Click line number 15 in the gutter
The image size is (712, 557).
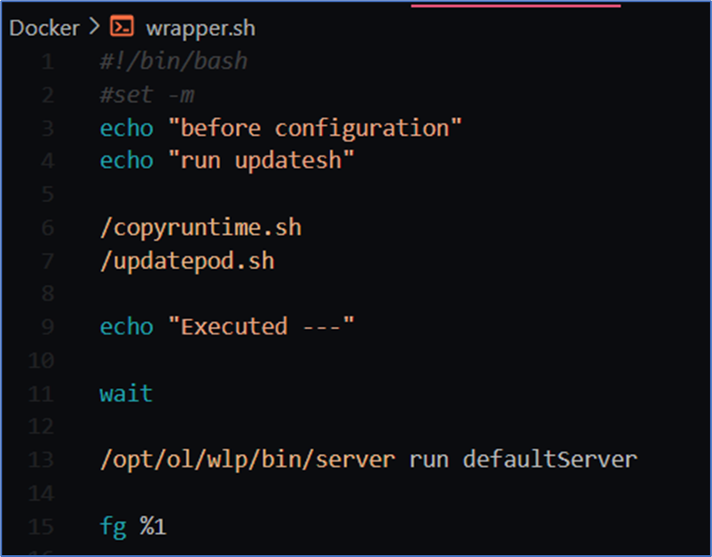click(43, 526)
